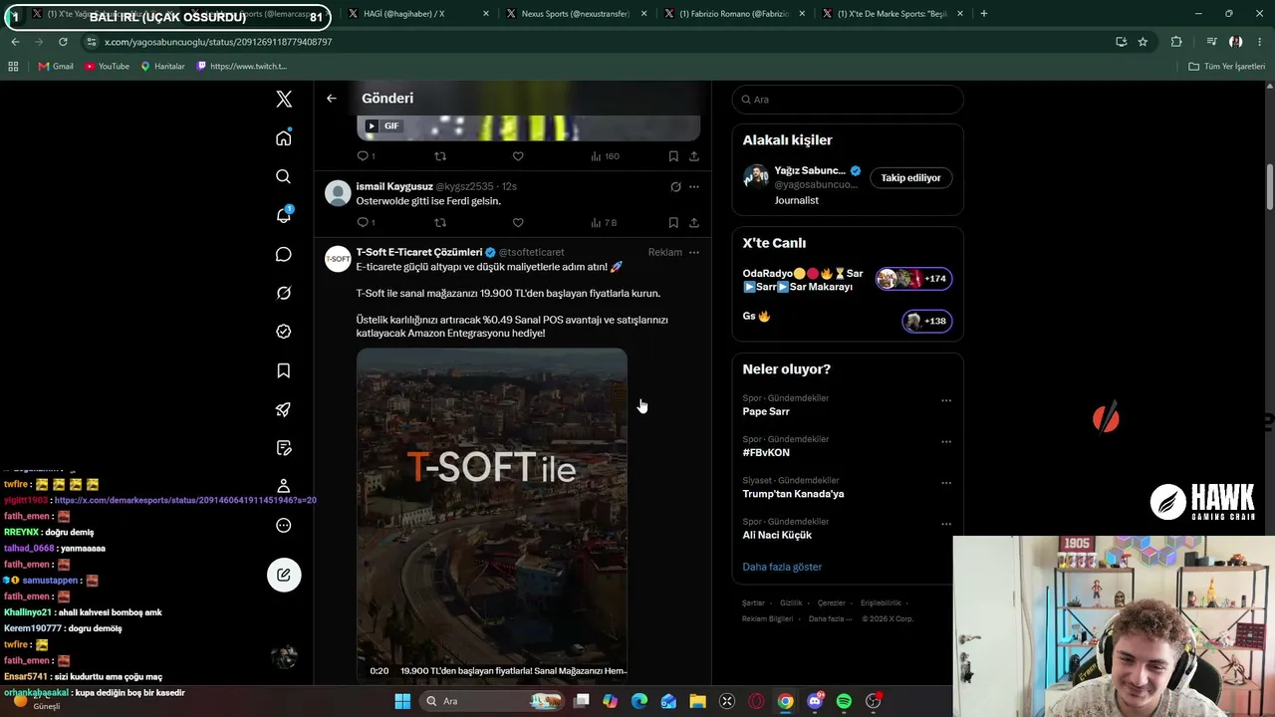
Task: View stats on ismail Kaygusuz's post
Action: [604, 223]
